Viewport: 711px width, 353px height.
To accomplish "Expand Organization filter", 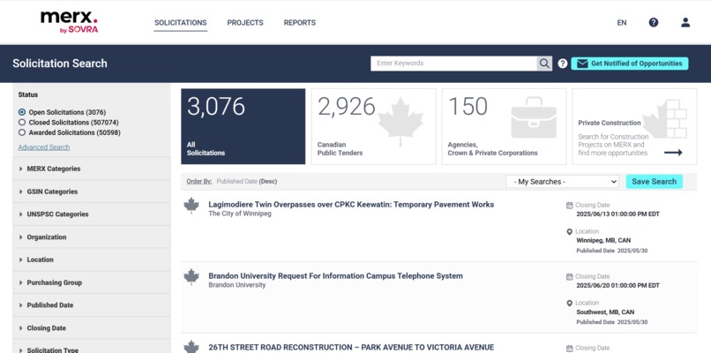I will click(x=92, y=237).
